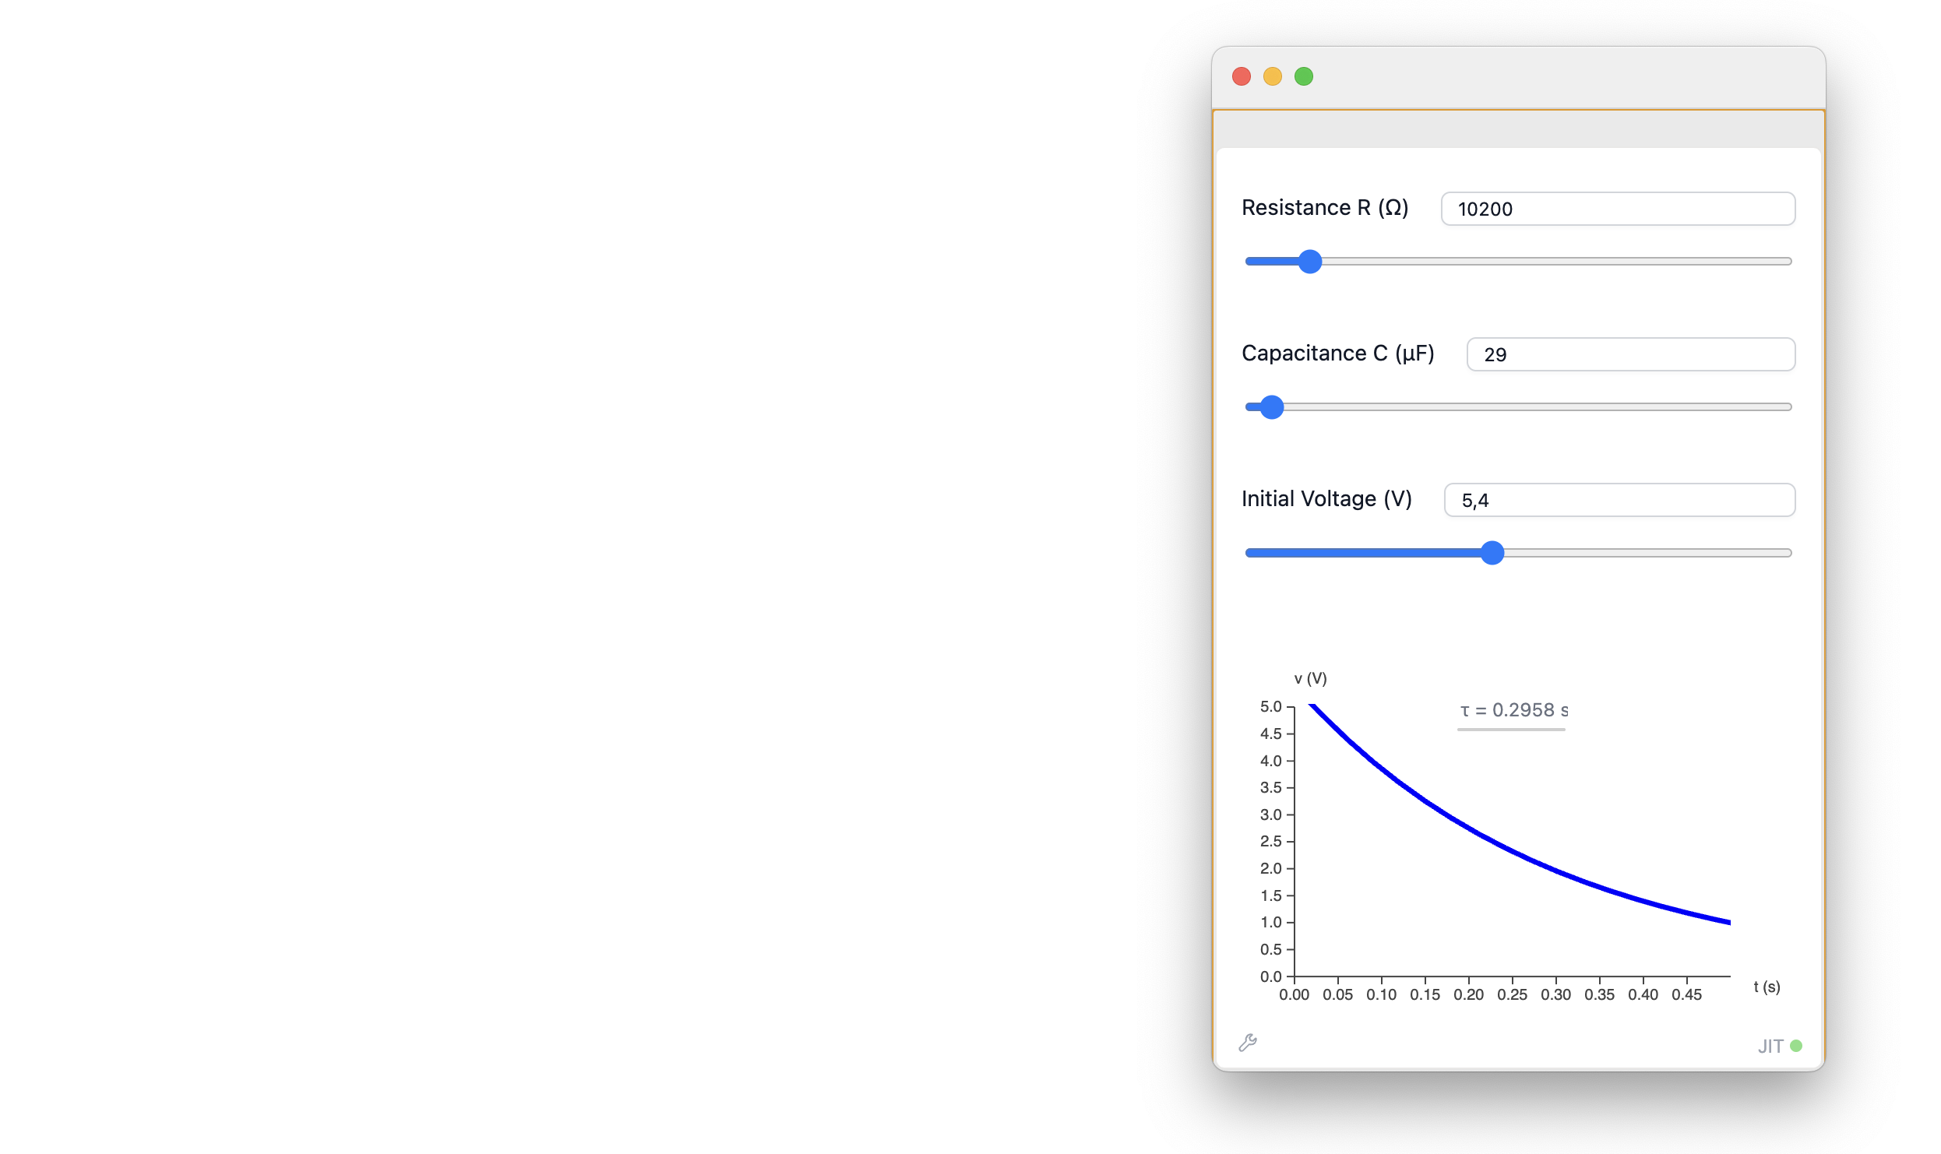Click the Resistance slider handle
Screen dimensions: 1941x1154
coord(1310,262)
